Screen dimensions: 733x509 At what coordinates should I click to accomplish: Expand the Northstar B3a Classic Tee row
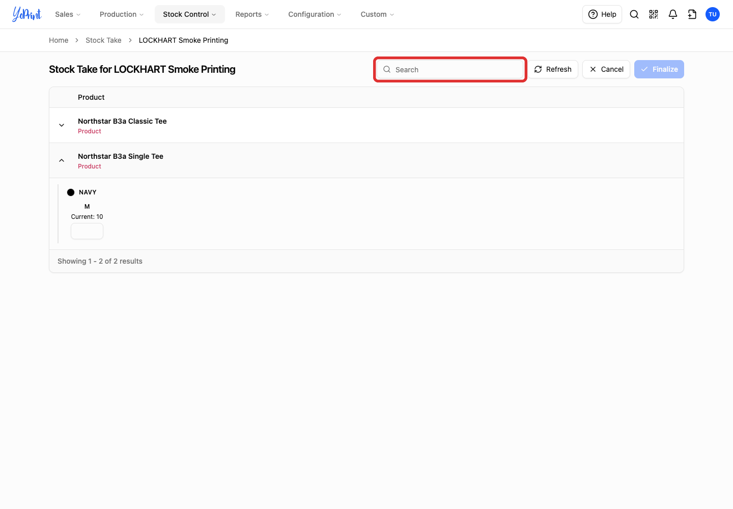click(62, 125)
